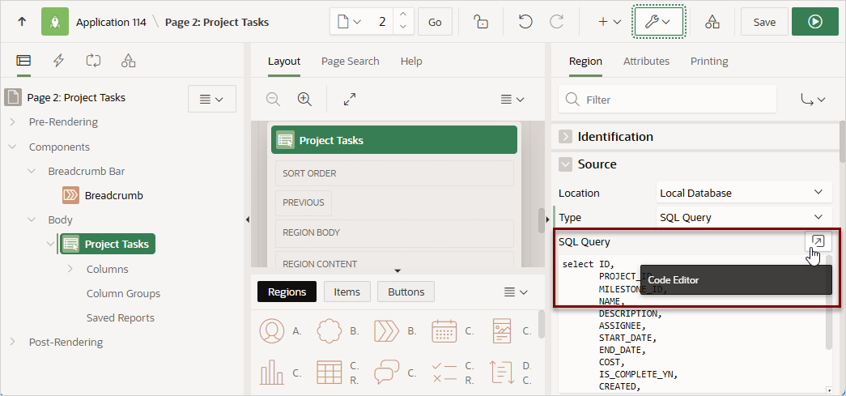Select Page 2: Project Tasks tree node
846x396 pixels.
(x=76, y=98)
